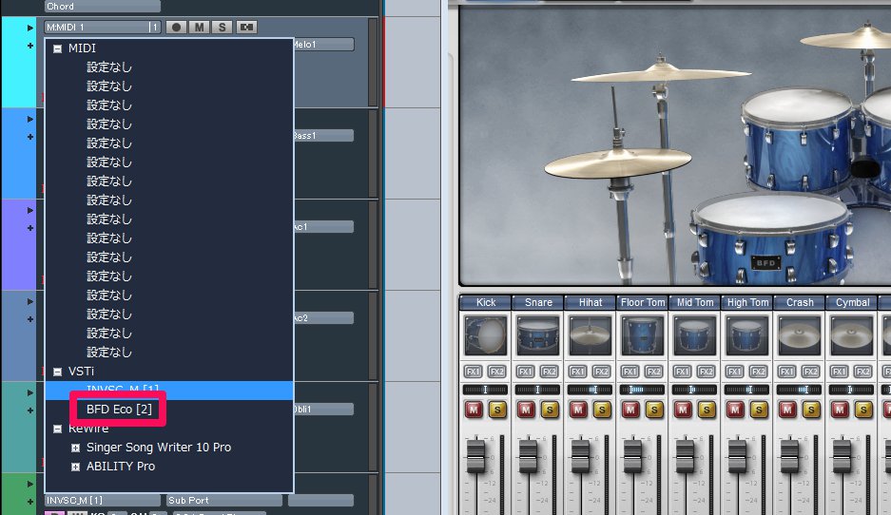Image resolution: width=891 pixels, height=515 pixels.
Task: Solo the Mid Tom mixer channel
Action: click(707, 409)
